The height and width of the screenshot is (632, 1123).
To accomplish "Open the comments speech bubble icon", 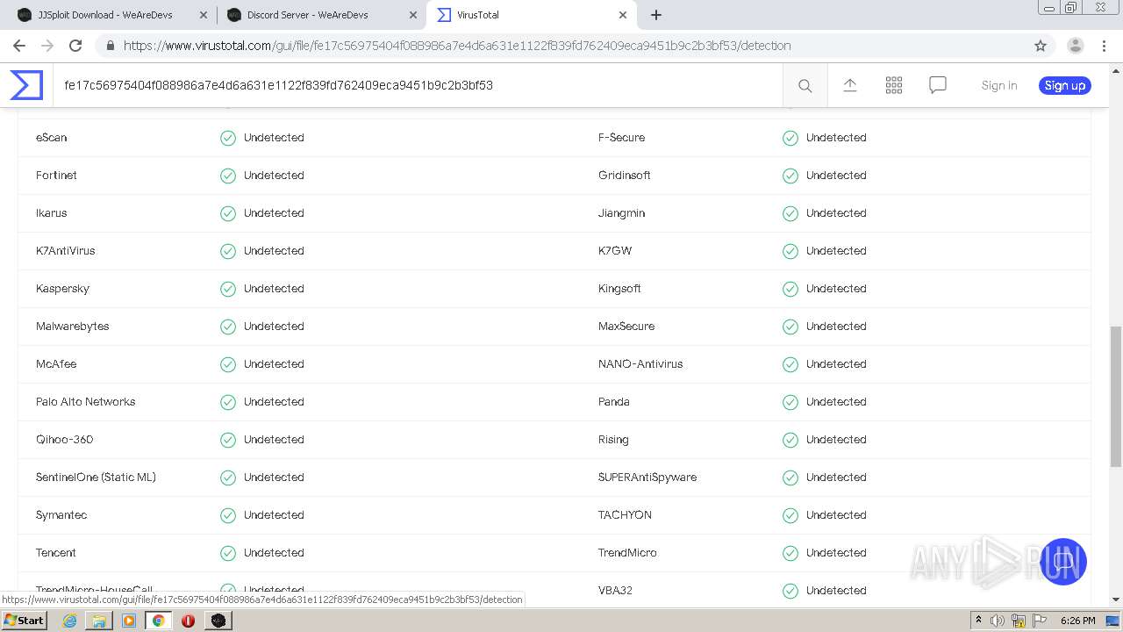I will [x=938, y=85].
